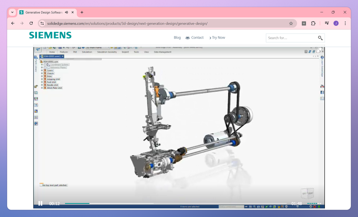The image size is (358, 217).
Task: Open the Learn Solid Edge help panel
Action: coord(322,67)
